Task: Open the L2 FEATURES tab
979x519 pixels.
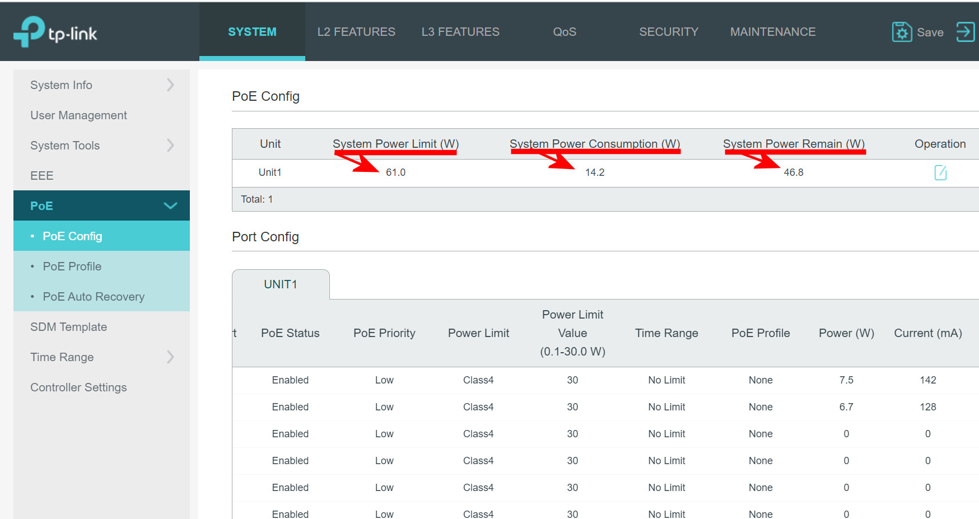Action: (x=356, y=32)
